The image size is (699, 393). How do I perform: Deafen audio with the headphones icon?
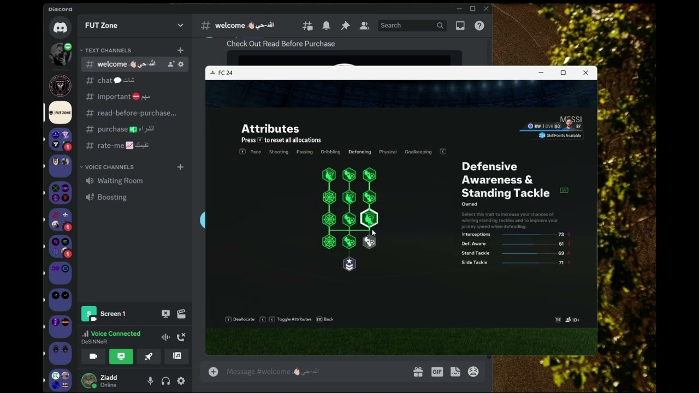click(x=165, y=381)
